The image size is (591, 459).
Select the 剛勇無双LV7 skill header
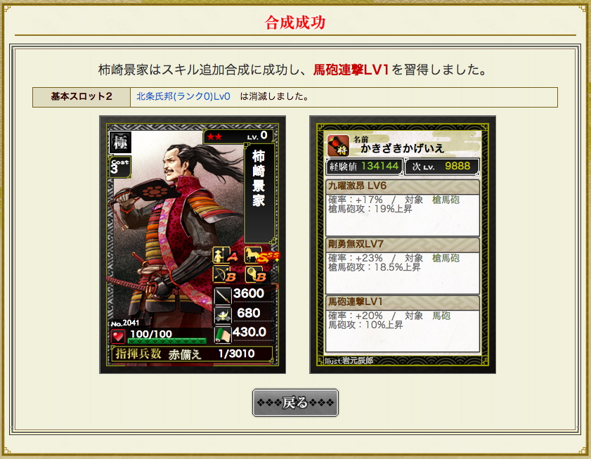[x=402, y=245]
